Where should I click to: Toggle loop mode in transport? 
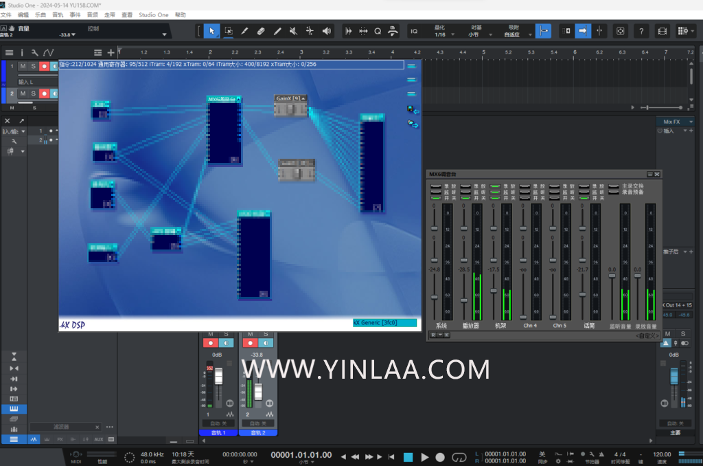click(458, 457)
